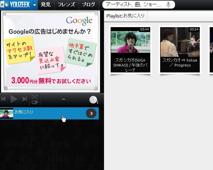Click the track title ellipsis in player bar

64,99
